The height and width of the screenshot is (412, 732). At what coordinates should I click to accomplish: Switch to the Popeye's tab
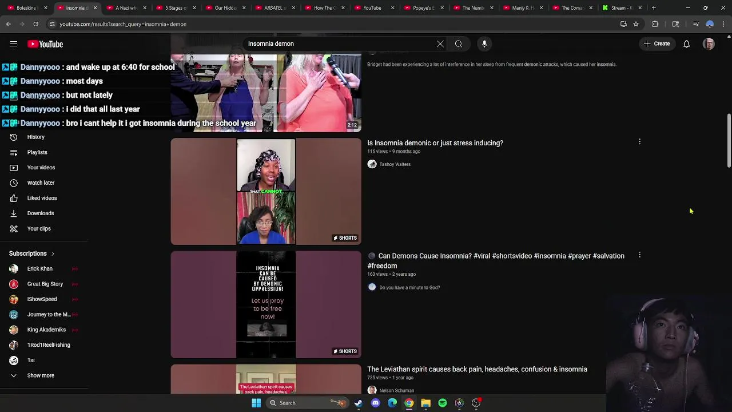(x=423, y=8)
